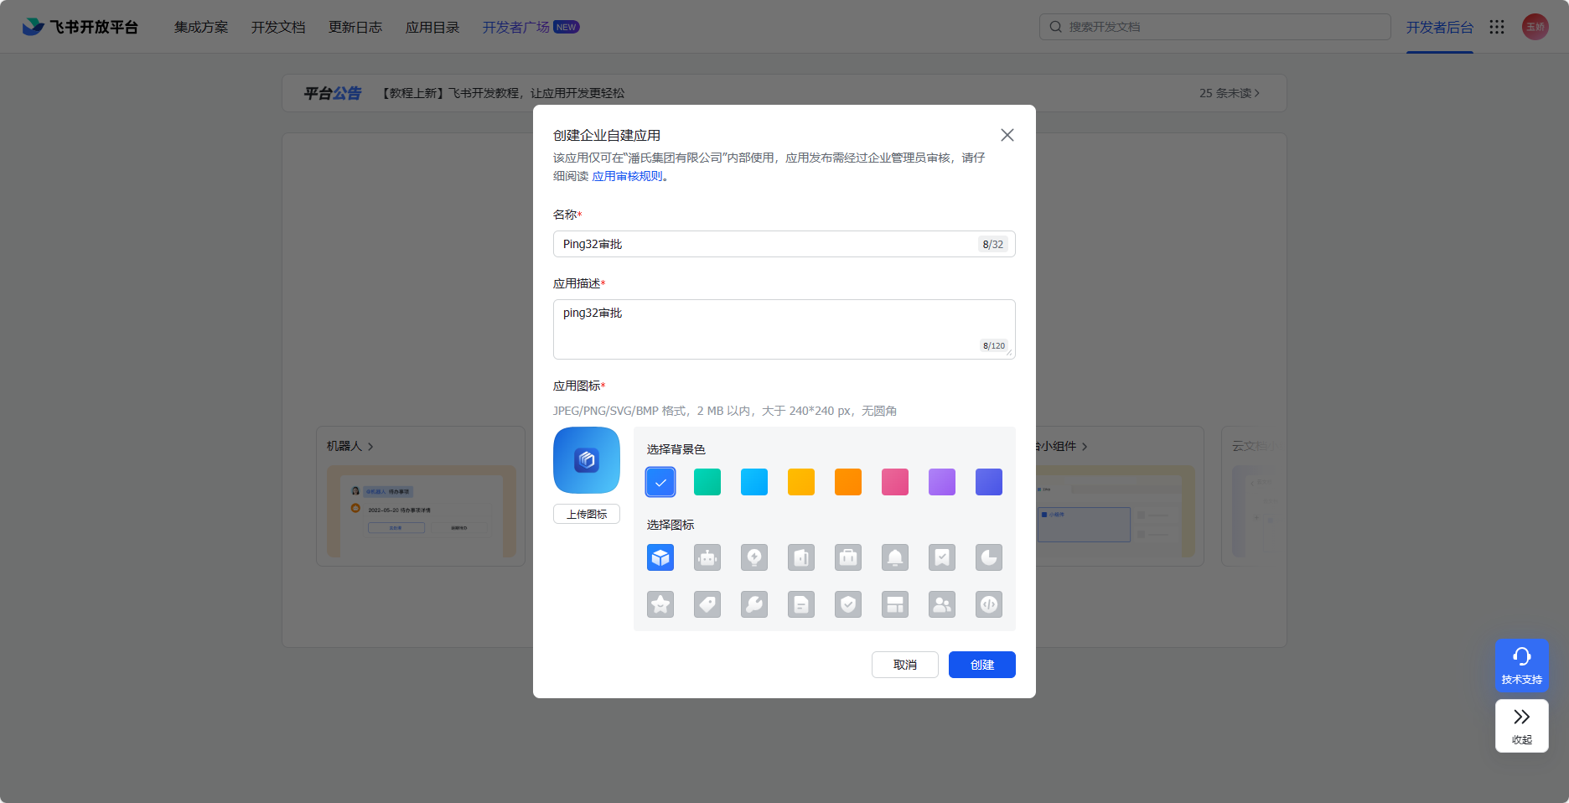The height and width of the screenshot is (803, 1569).
Task: Pick the document app icon
Action: coord(801,604)
